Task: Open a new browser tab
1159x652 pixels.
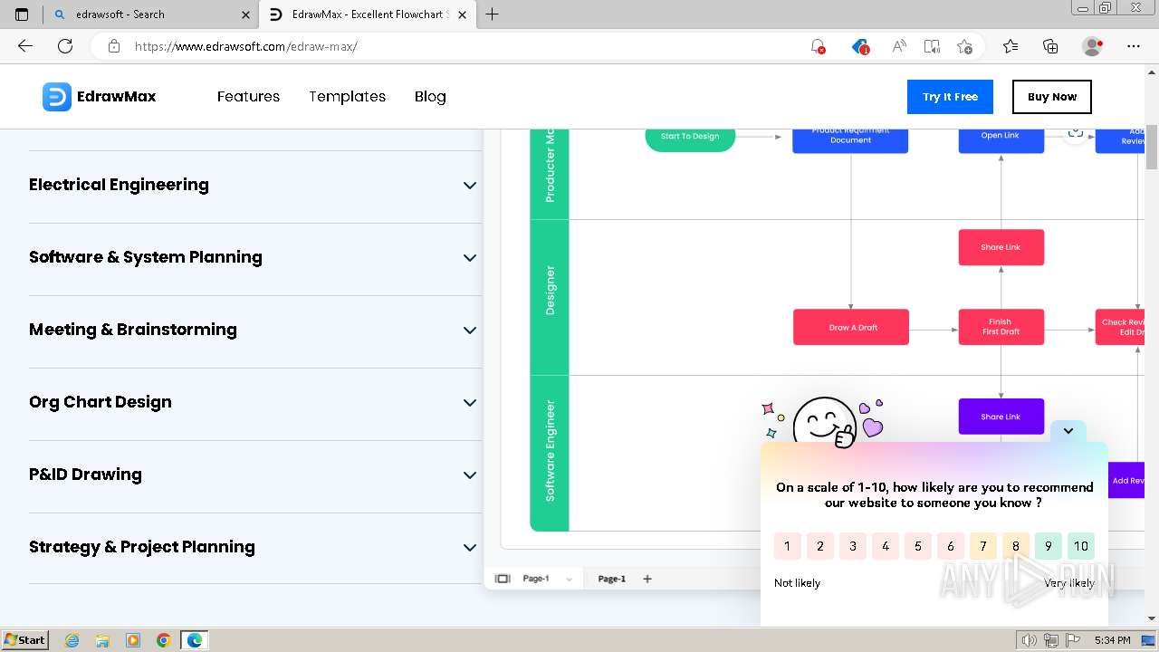Action: (493, 14)
